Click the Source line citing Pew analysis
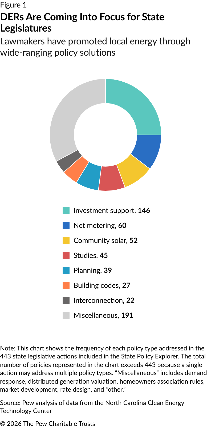Screen dimensions: 211x428 (x=92, y=407)
